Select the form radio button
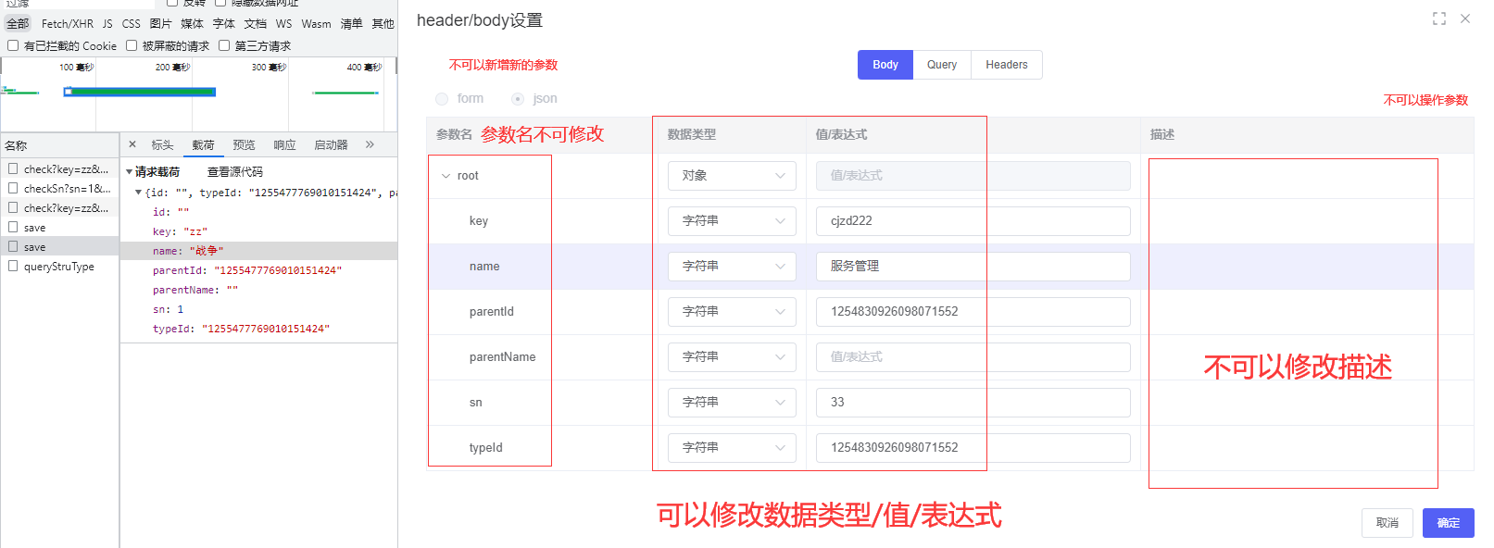Viewport: 1494px width, 548px height. (442, 99)
